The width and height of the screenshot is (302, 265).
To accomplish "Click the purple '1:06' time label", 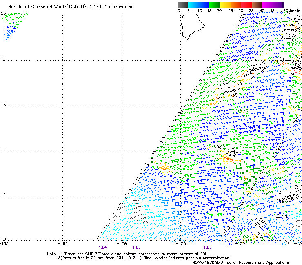I will pyautogui.click(x=207, y=247).
